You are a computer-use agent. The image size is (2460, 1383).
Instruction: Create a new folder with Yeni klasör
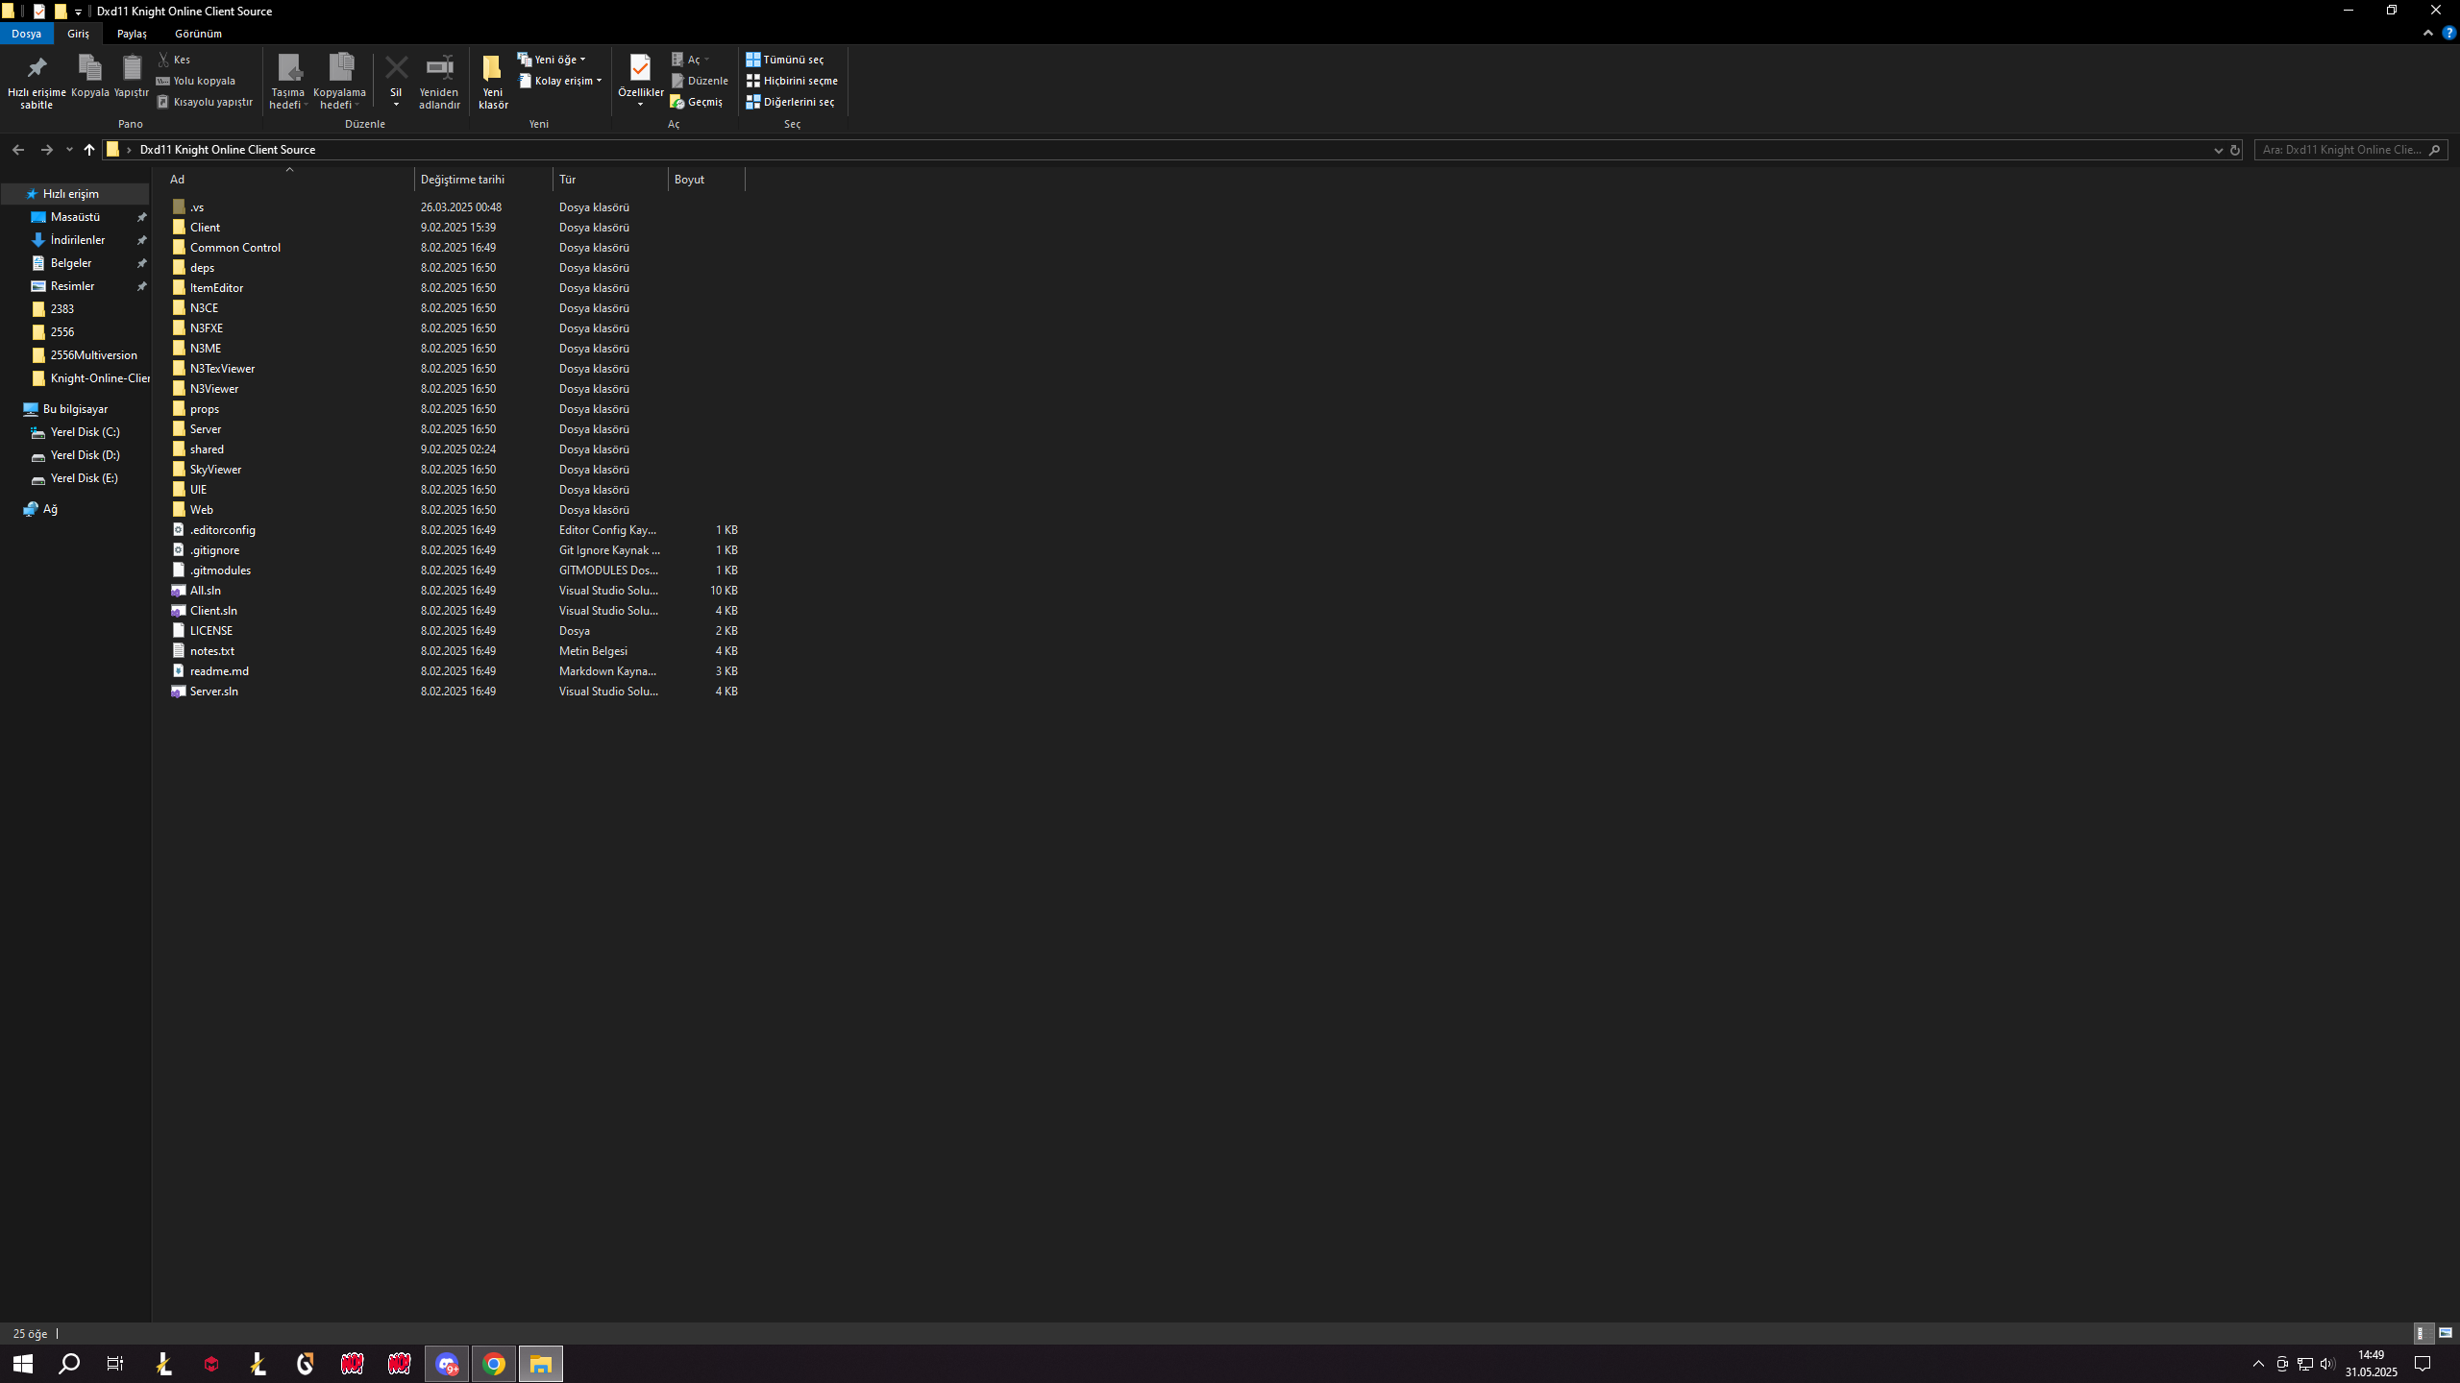(x=493, y=82)
